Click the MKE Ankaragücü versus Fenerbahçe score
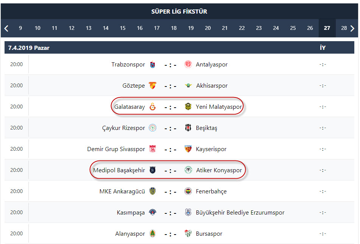 (x=170, y=192)
